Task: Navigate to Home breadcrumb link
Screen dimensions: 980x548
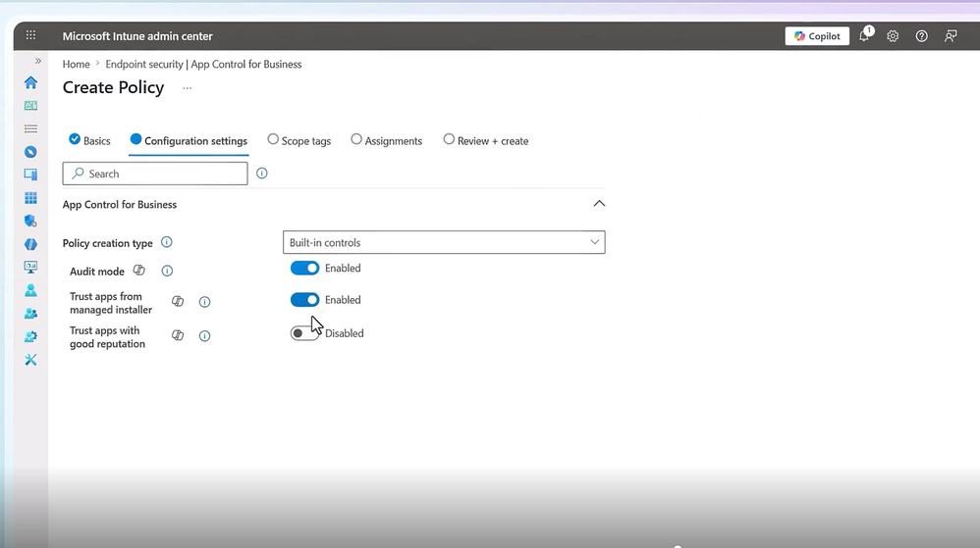Action: click(x=77, y=65)
